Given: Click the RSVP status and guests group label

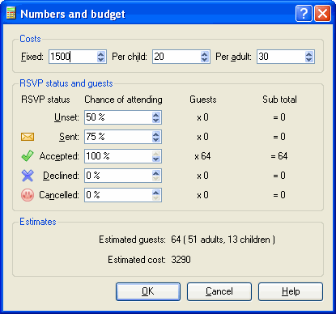Looking at the screenshot, I should click(66, 83).
